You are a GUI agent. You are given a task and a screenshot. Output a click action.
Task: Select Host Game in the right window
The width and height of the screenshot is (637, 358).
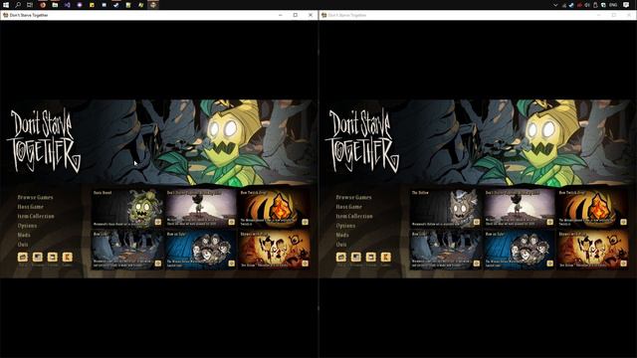pos(349,207)
